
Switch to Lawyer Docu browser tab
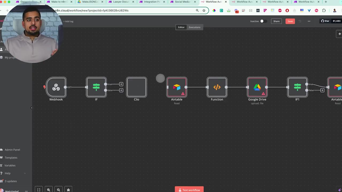pos(121,2)
